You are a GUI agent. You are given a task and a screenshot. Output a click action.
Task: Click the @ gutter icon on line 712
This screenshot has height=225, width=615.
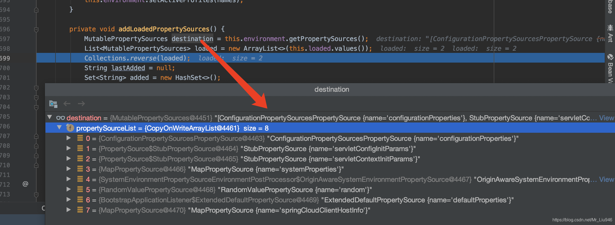click(25, 184)
